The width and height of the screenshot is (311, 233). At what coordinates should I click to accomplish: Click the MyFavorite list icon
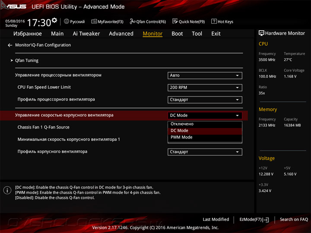pyautogui.click(x=94, y=22)
